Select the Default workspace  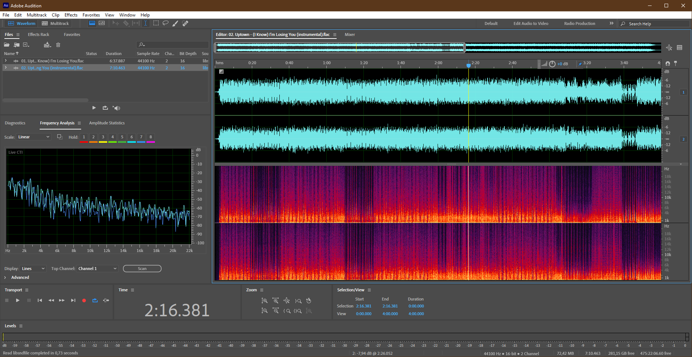click(491, 23)
